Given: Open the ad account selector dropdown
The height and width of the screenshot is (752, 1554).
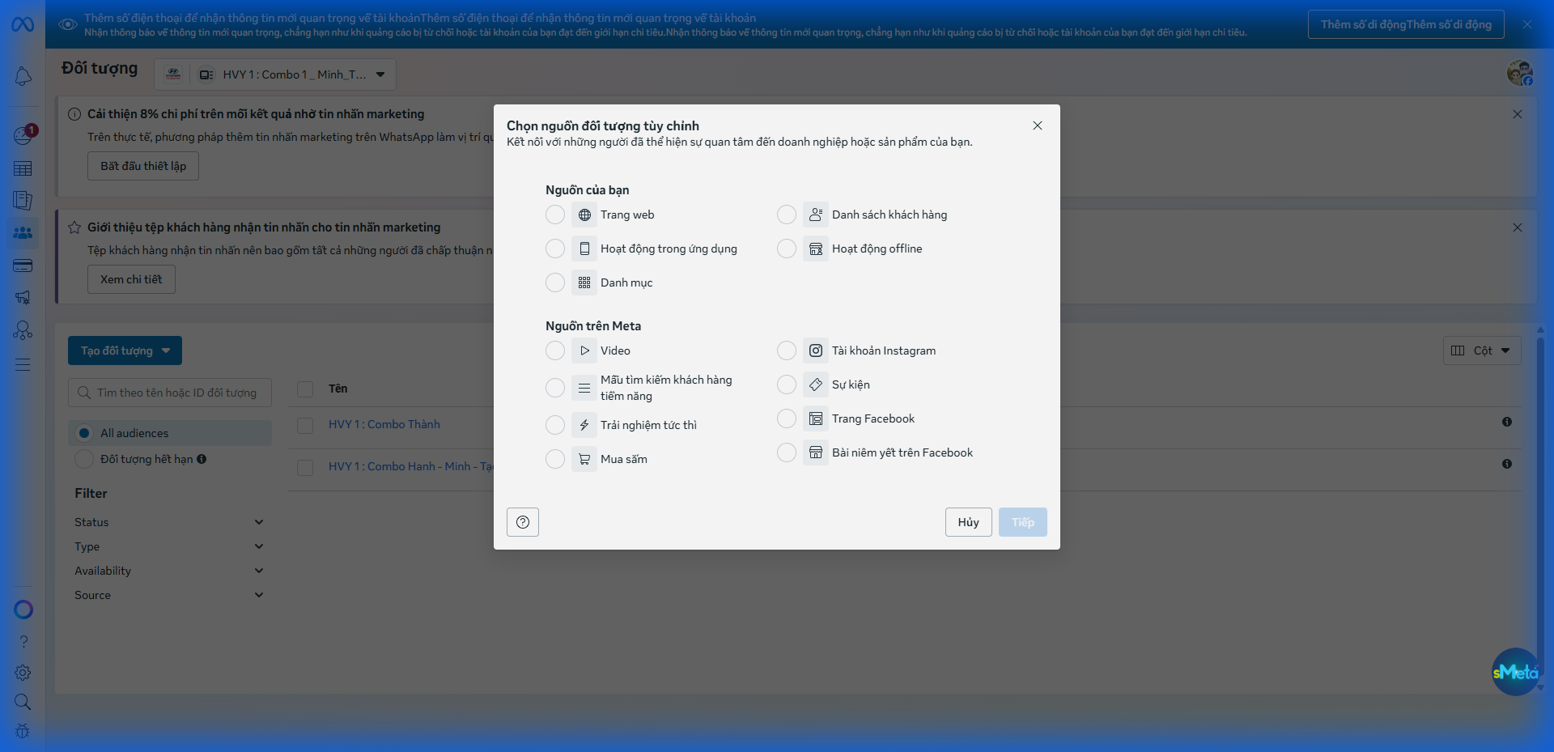Looking at the screenshot, I should [x=275, y=74].
